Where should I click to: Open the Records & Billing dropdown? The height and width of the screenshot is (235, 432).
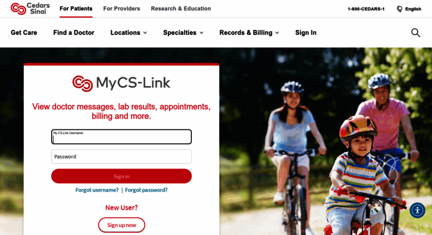(249, 33)
